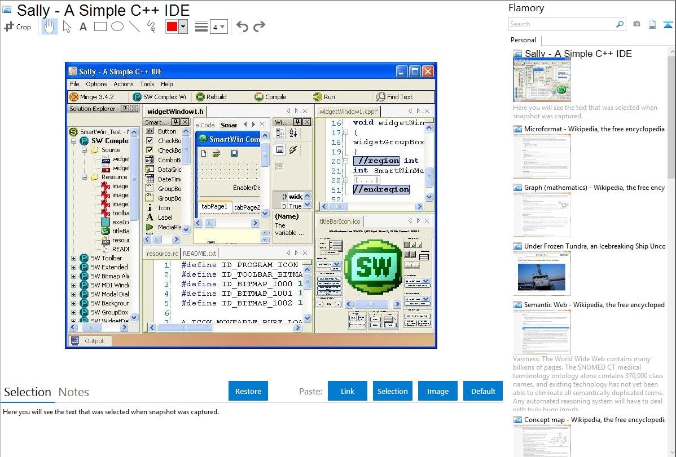Expand the SW Bitmap tree node
This screenshot has height=457, width=676.
point(74,277)
